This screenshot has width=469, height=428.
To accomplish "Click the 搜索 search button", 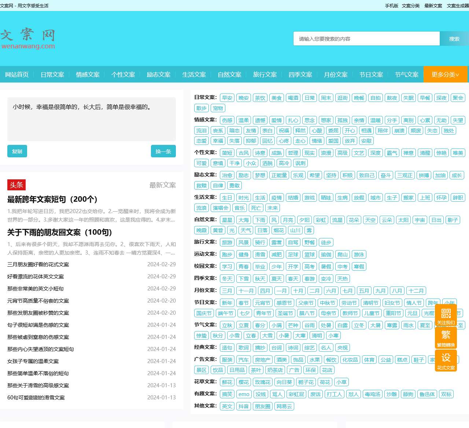I will click(454, 39).
